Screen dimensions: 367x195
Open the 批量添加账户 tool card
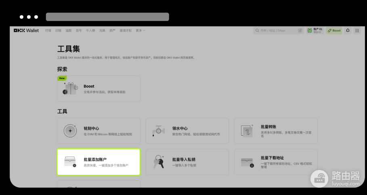[x=99, y=162]
